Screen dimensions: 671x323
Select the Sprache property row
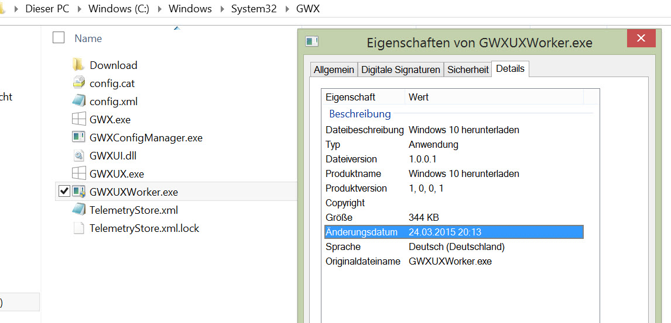click(454, 246)
